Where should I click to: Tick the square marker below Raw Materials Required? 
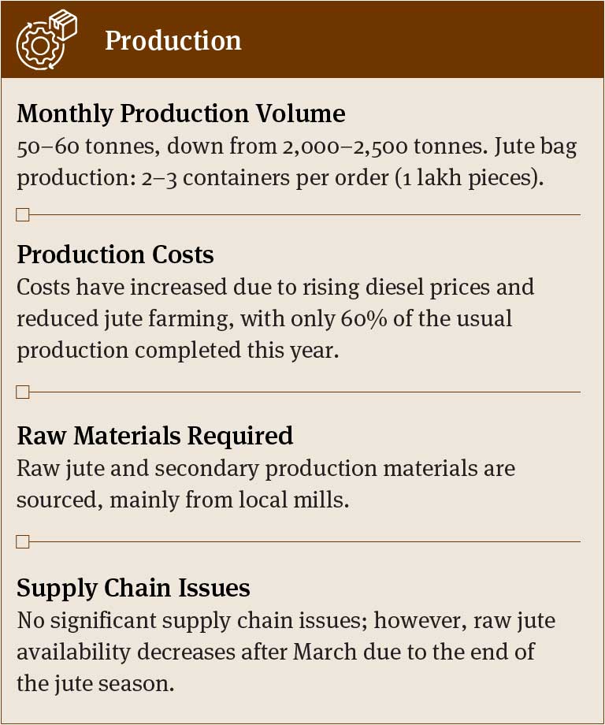pyautogui.click(x=23, y=541)
